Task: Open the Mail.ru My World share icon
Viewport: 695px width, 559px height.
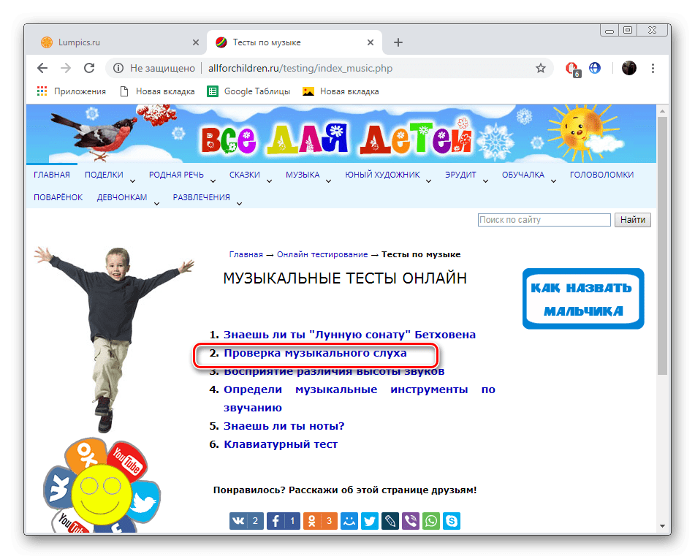Action: [349, 521]
